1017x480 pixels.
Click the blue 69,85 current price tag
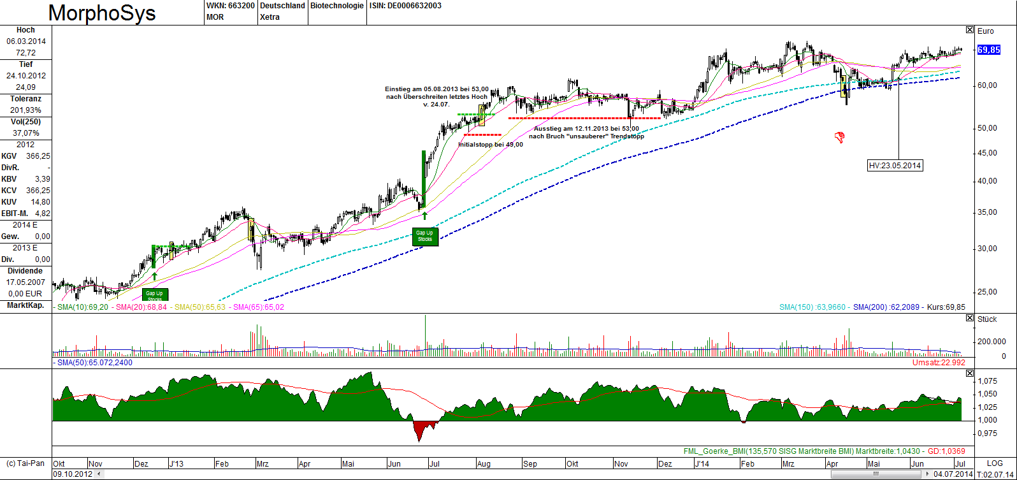click(989, 50)
